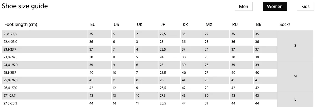Switch to the Men size tab
The width and height of the screenshot is (315, 110).
244,6
